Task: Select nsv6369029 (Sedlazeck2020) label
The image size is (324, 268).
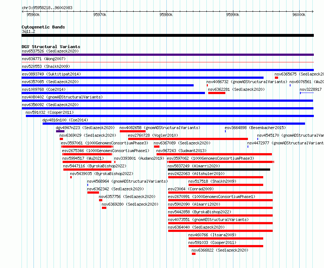Action: pos(88,135)
